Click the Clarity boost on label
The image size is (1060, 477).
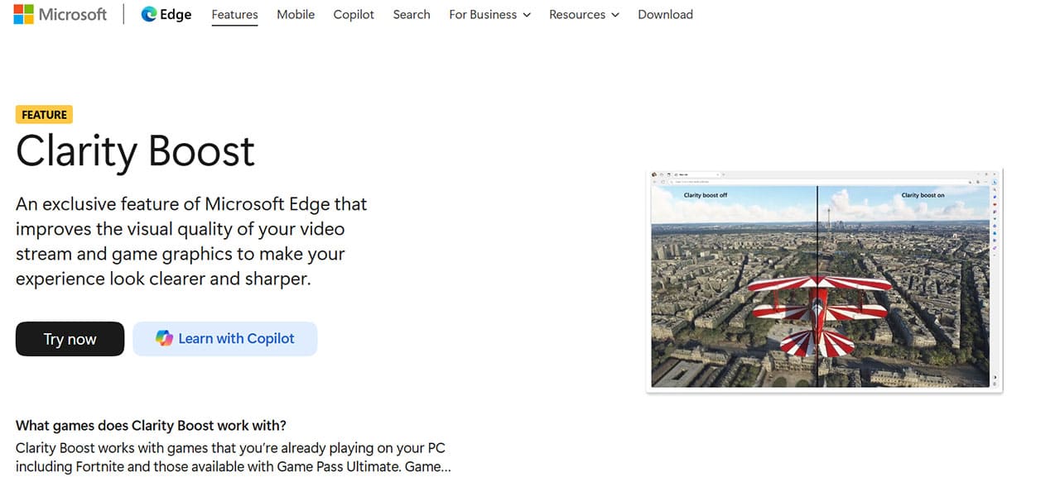pos(923,195)
